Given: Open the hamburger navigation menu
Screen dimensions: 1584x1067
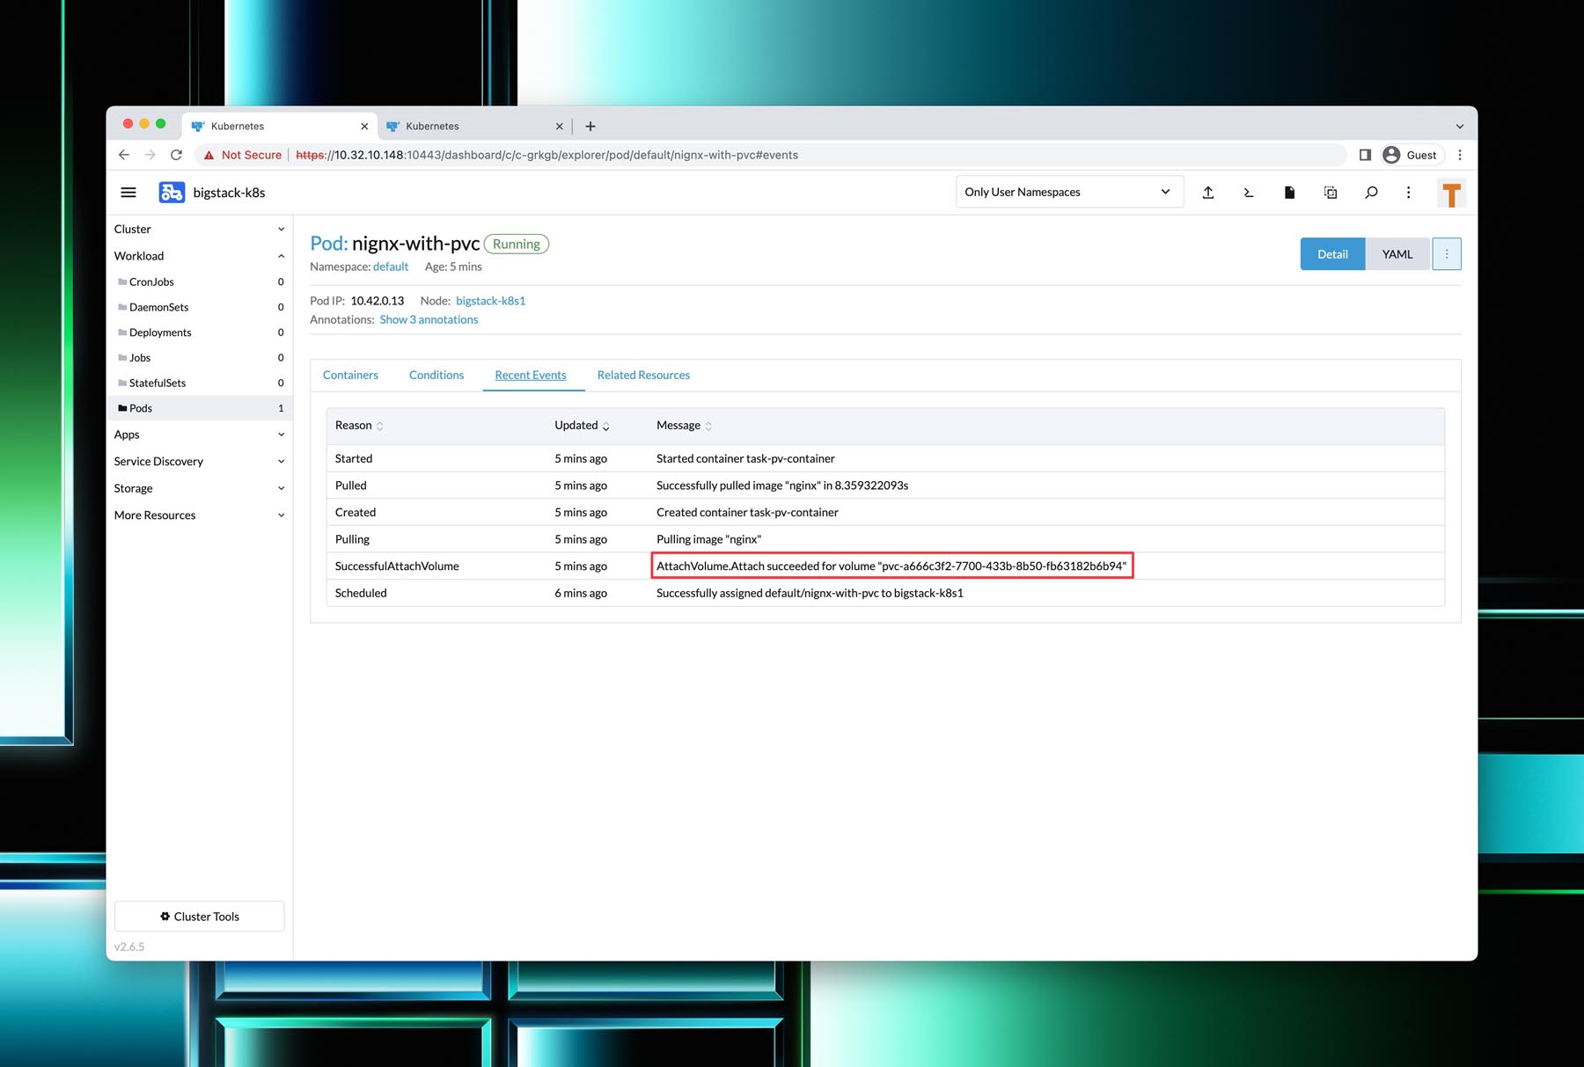Looking at the screenshot, I should (128, 193).
